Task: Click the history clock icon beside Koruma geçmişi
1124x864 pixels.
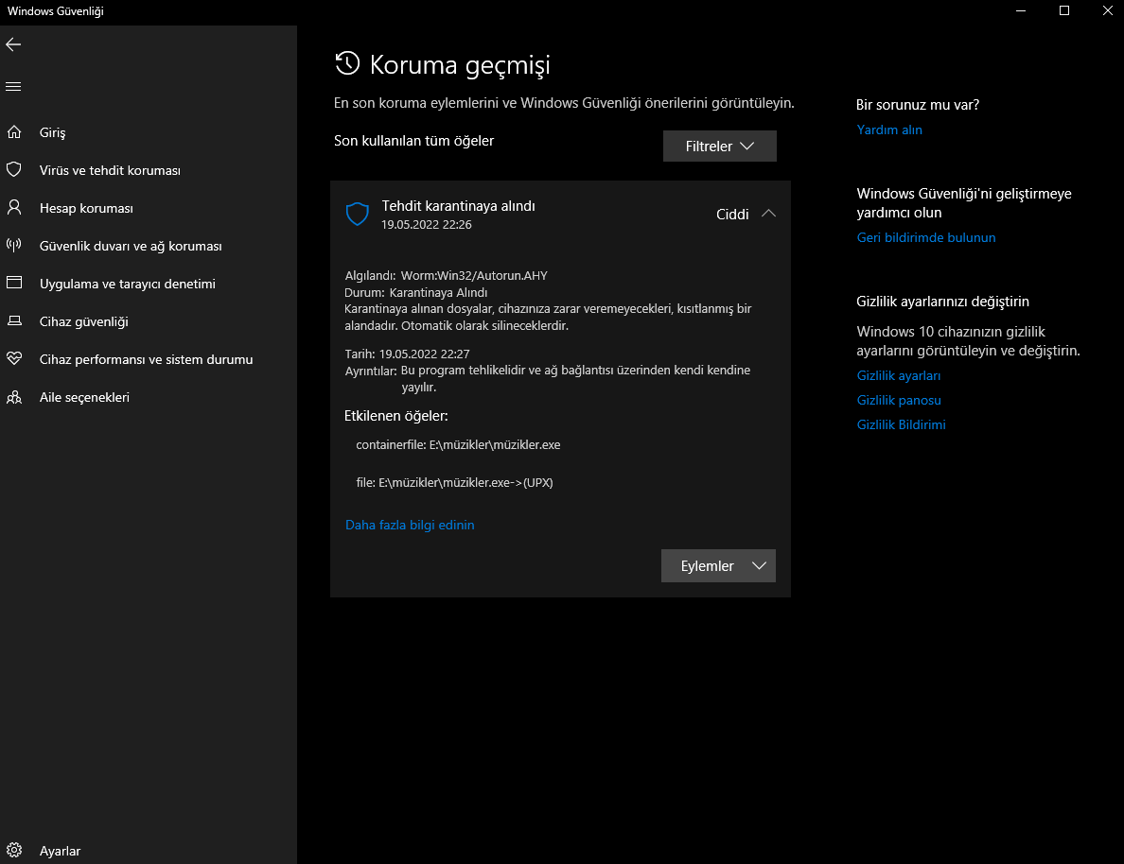Action: pyautogui.click(x=347, y=63)
